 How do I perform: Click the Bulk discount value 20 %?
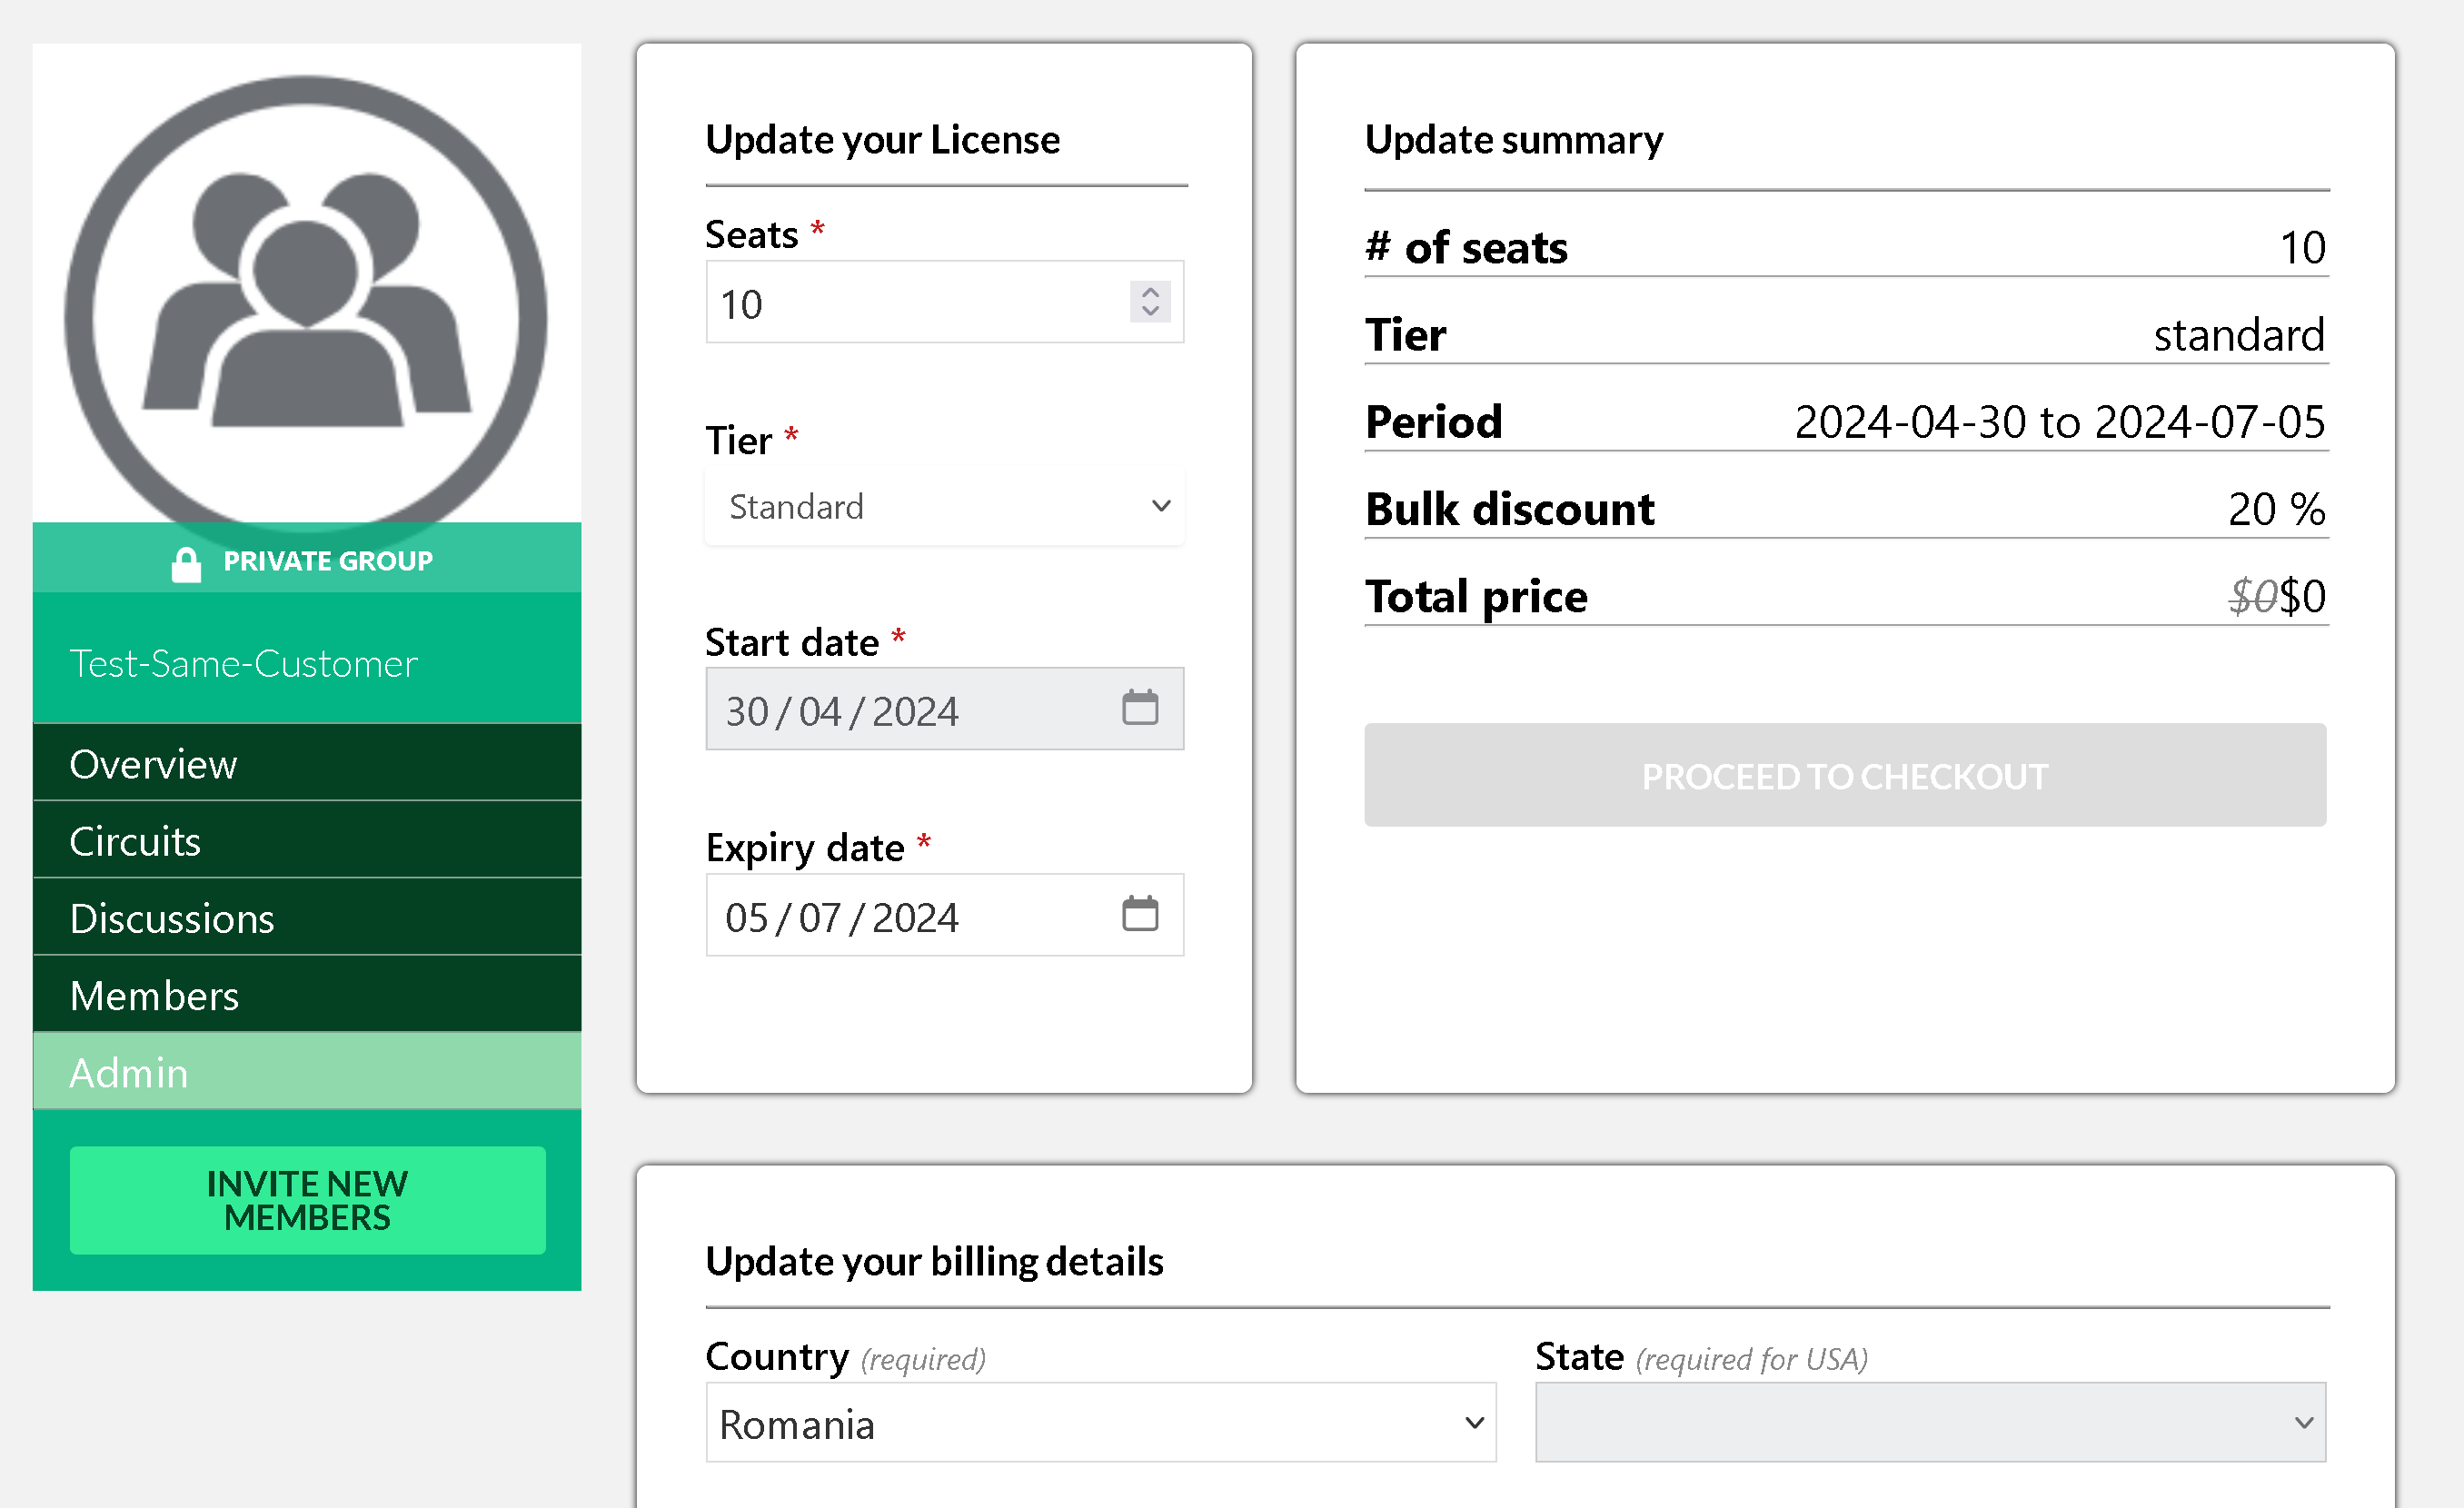pos(2276,509)
